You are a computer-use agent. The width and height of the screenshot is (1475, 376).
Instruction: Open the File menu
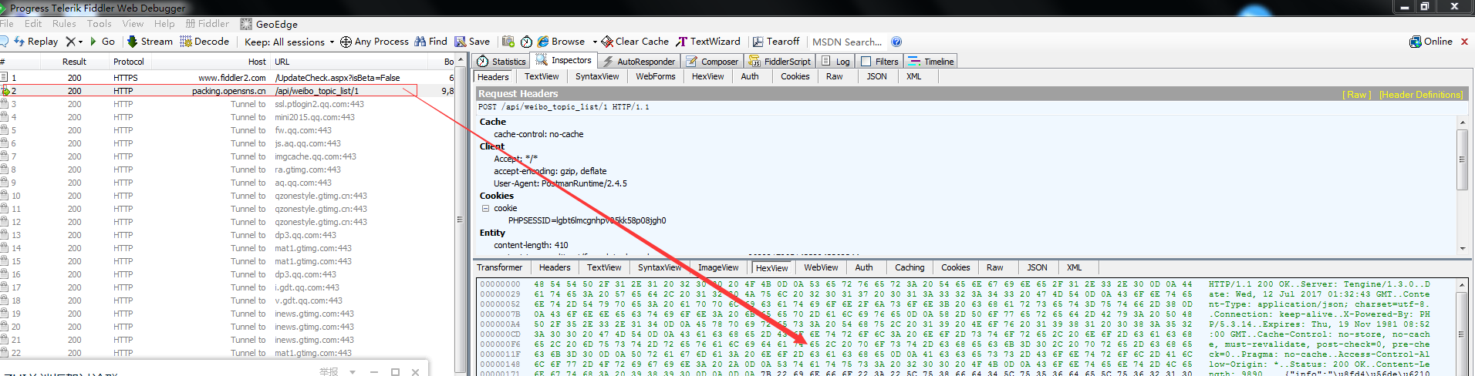click(x=6, y=24)
